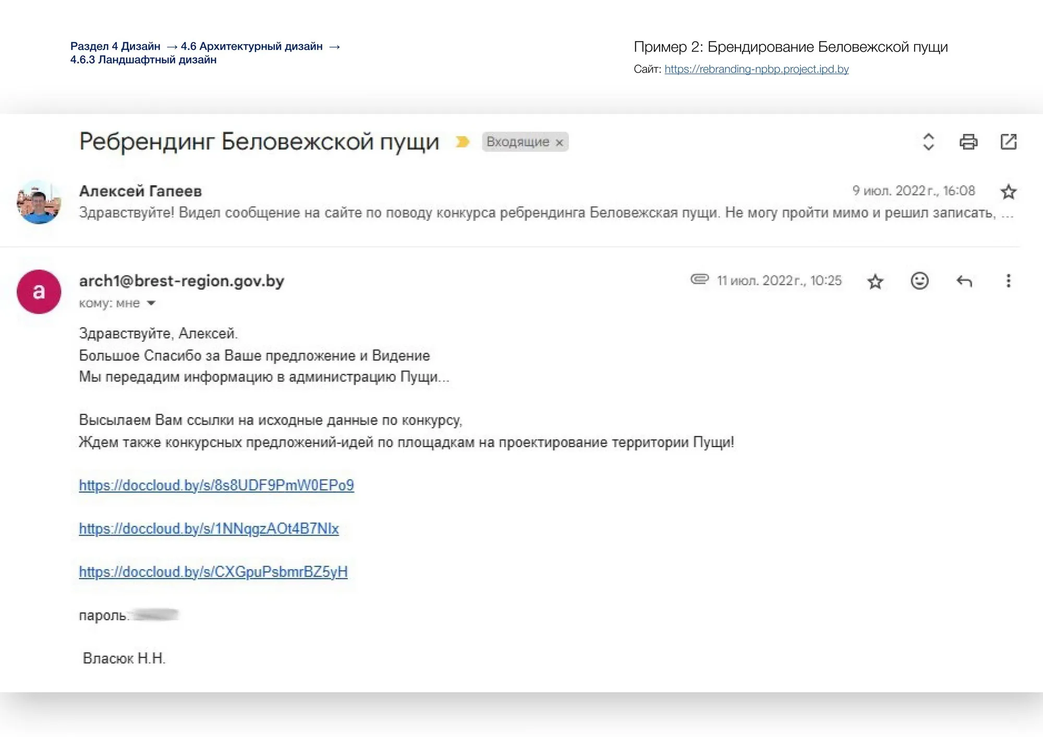
Task: Open the doccloud link ending CXGpuPsbmrBZ5yH
Action: (213, 572)
